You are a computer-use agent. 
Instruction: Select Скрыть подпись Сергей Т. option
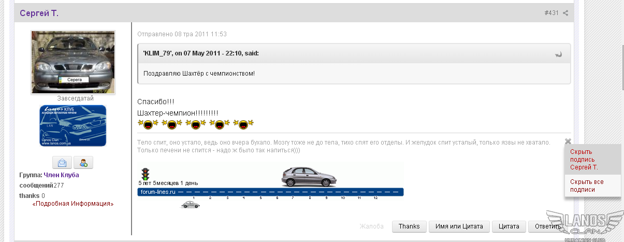[x=584, y=160]
